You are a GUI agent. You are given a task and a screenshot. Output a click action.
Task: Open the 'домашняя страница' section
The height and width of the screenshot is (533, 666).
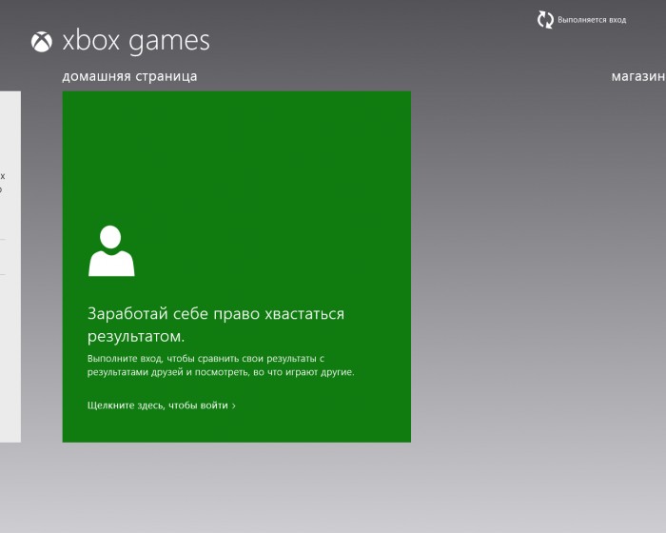point(129,76)
